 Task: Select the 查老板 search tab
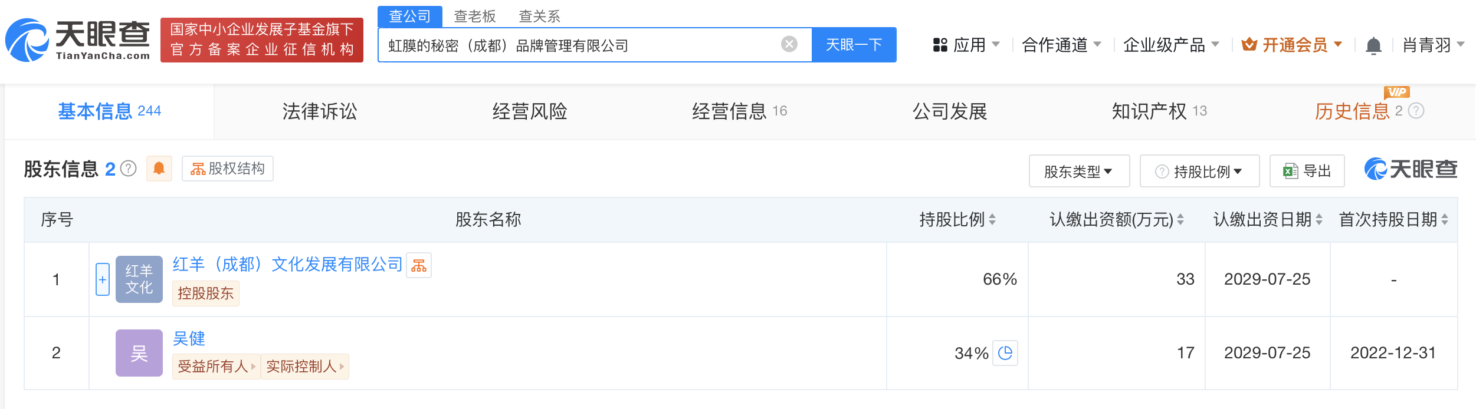click(x=474, y=16)
